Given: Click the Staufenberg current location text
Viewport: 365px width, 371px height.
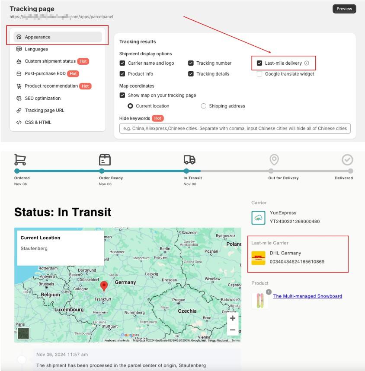Looking at the screenshot, I should click(x=34, y=248).
